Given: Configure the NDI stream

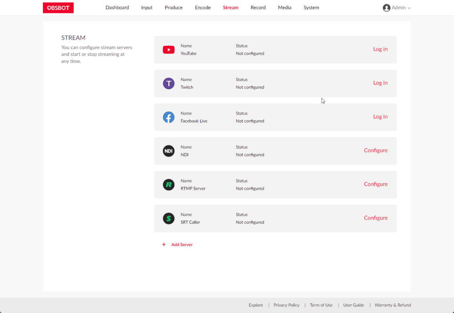Looking at the screenshot, I should 376,150.
